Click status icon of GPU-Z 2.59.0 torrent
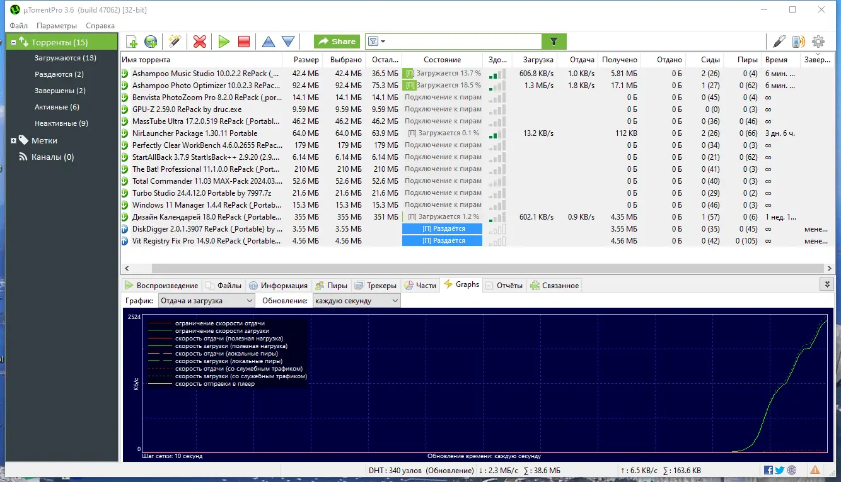841x482 pixels. click(126, 109)
